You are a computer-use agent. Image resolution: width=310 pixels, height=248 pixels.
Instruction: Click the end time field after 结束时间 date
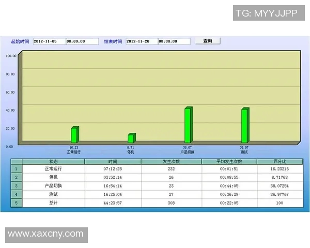coord(174,41)
